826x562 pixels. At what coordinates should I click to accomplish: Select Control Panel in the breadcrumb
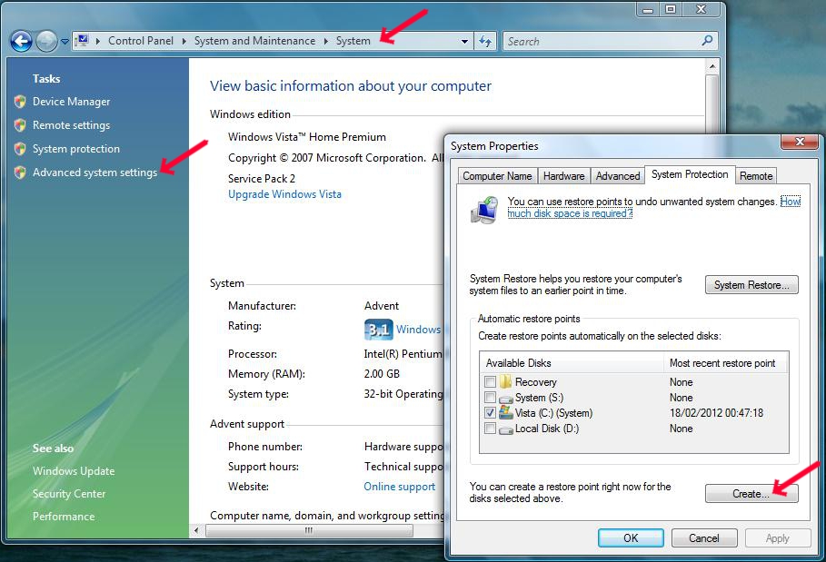pyautogui.click(x=141, y=41)
